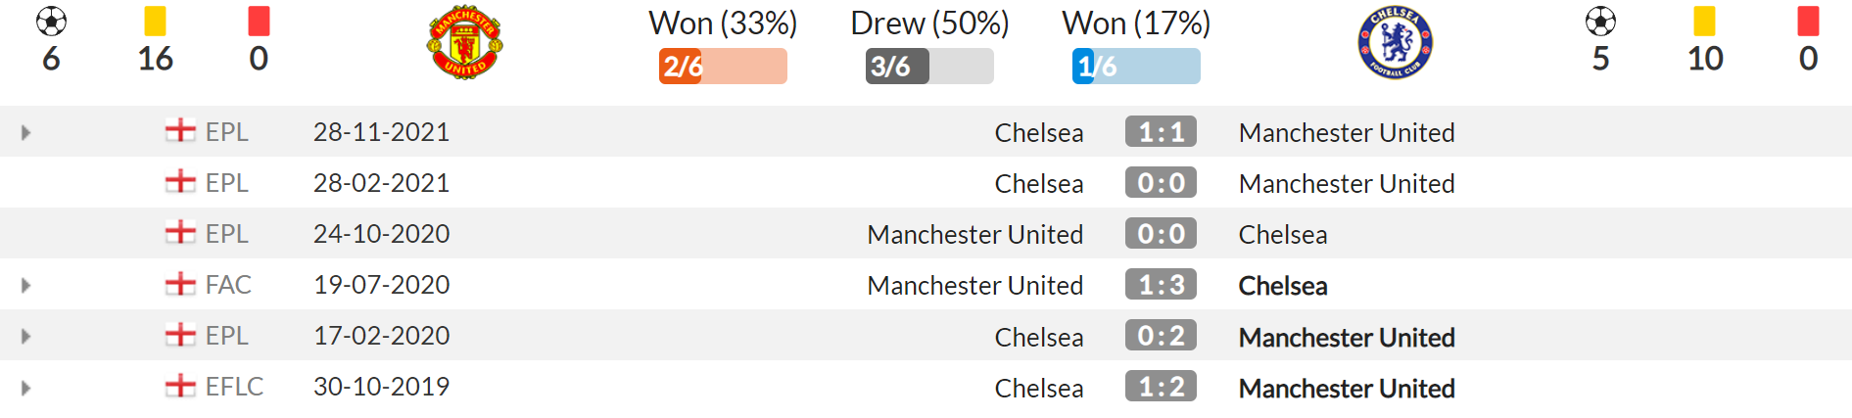The image size is (1852, 418).
Task: Click the blue 1/6 wins bar
Action: coord(1136,66)
